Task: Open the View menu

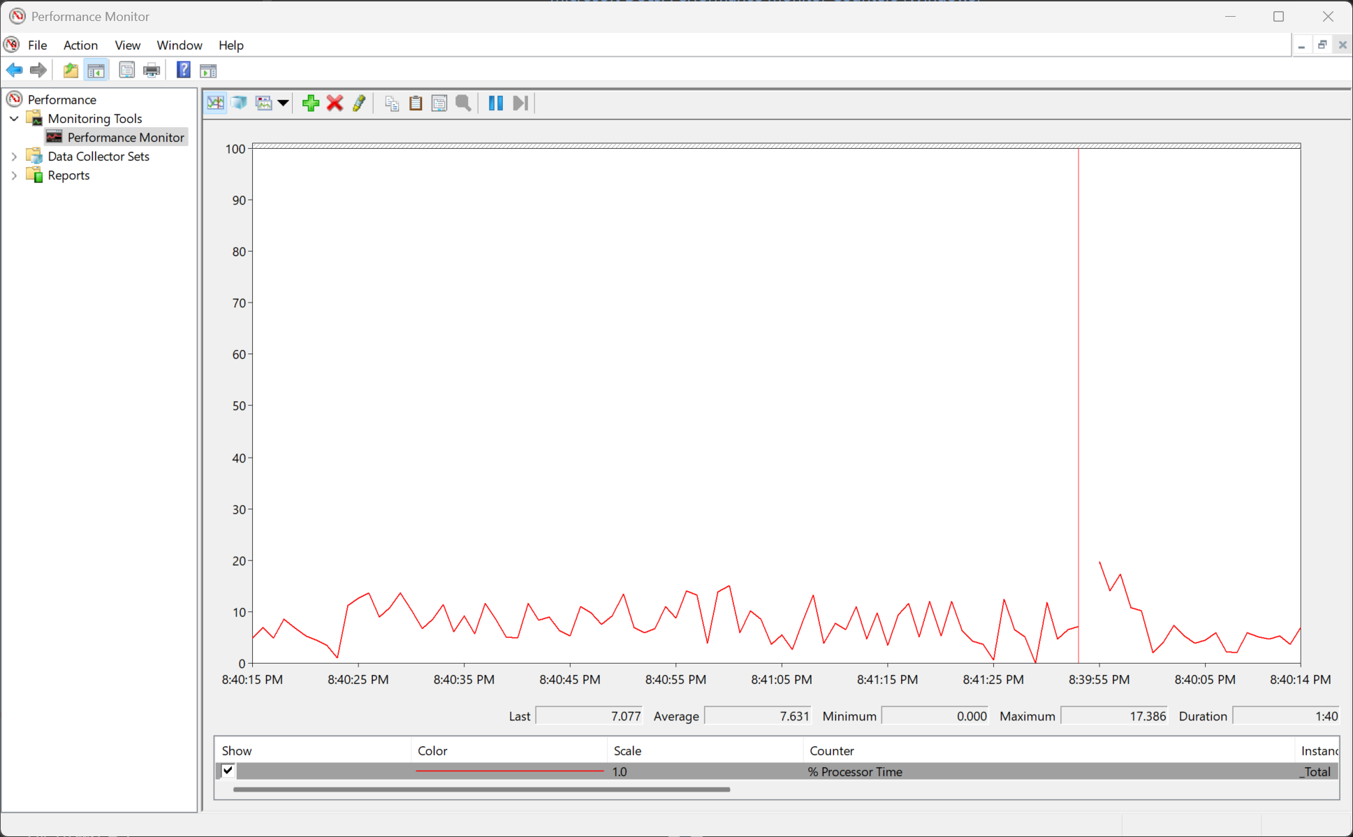Action: [127, 45]
